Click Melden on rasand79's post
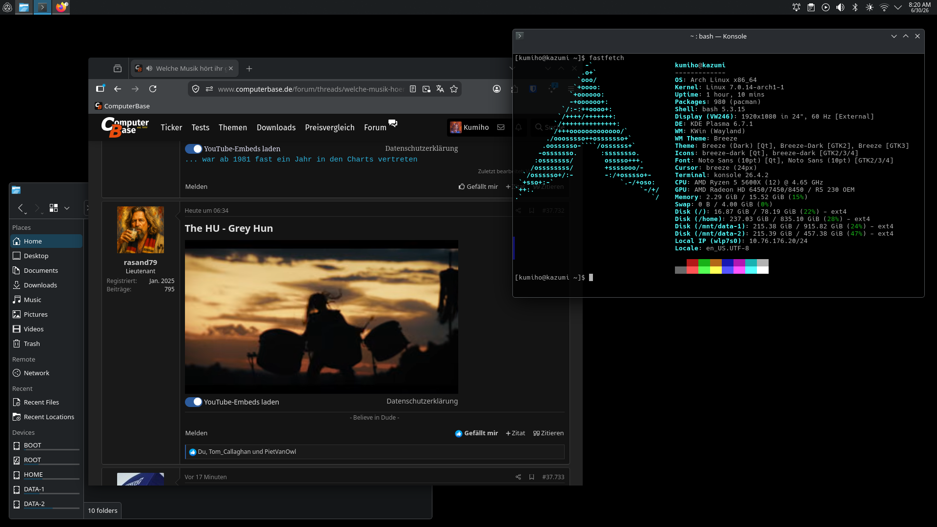Image resolution: width=937 pixels, height=527 pixels. 196,433
